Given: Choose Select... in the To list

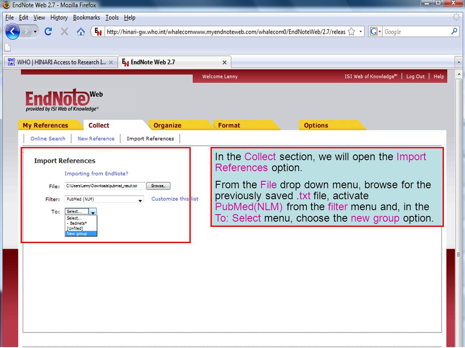Looking at the screenshot, I should click(x=81, y=218).
